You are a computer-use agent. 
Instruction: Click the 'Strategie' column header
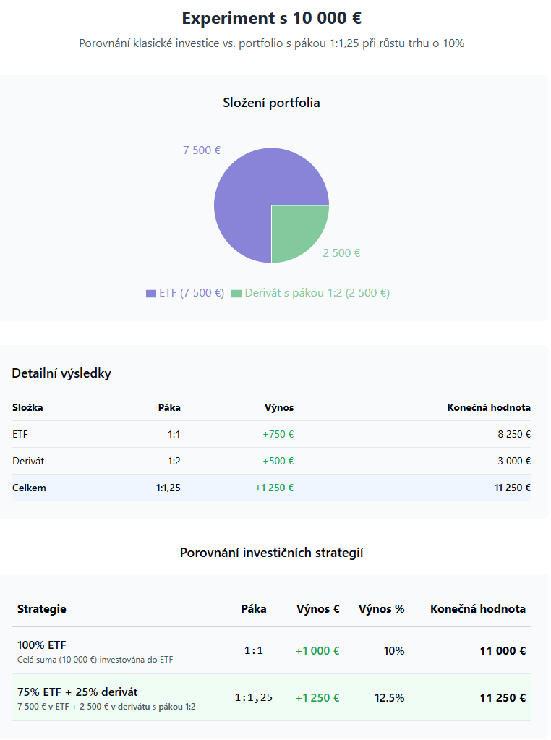pyautogui.click(x=41, y=609)
